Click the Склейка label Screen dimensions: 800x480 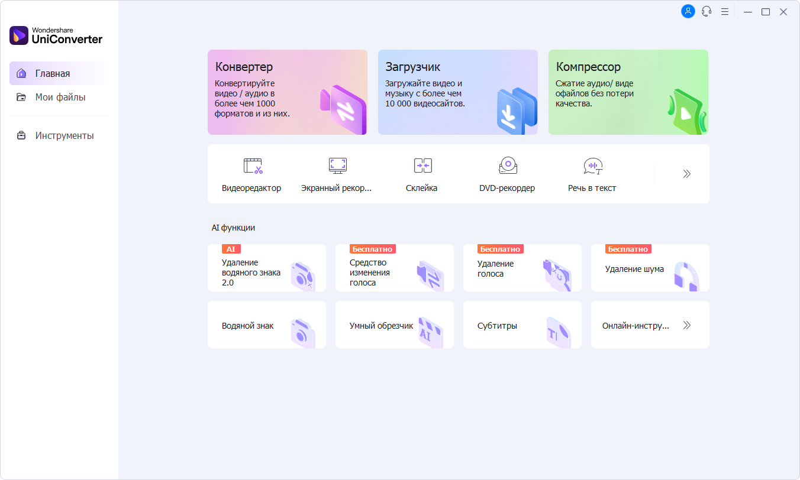tap(422, 188)
